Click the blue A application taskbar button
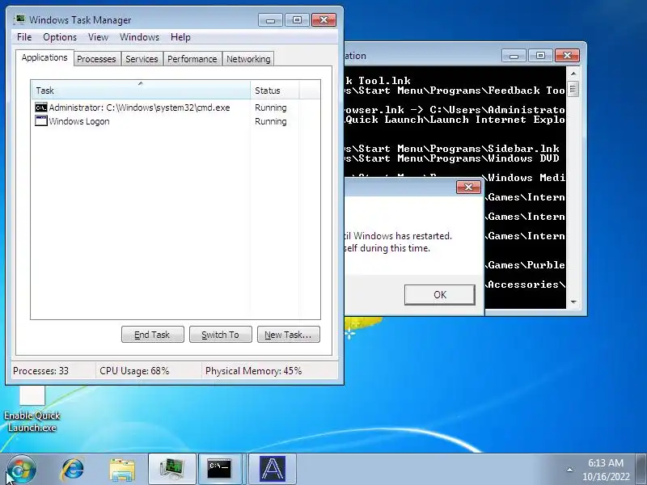Viewport: 647px width, 485px height. (x=273, y=470)
